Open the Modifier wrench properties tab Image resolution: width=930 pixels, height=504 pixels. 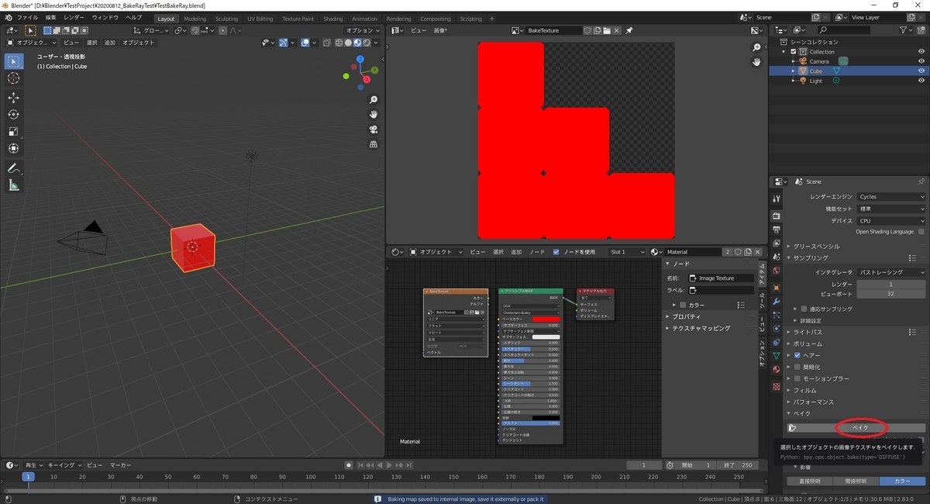777,301
